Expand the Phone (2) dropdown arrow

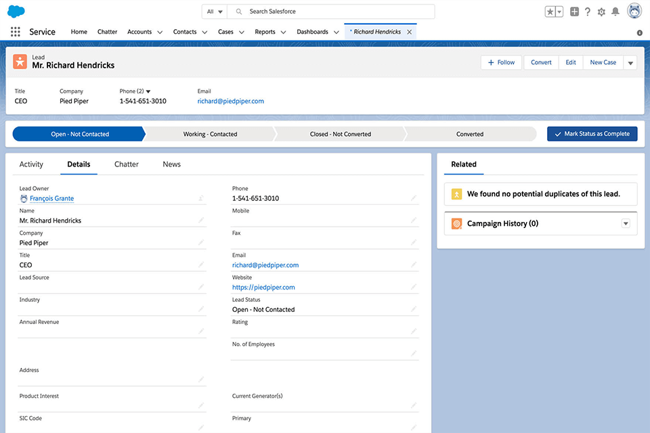[148, 91]
